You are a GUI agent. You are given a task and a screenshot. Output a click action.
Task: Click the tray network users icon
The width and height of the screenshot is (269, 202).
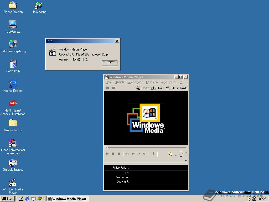254,199
